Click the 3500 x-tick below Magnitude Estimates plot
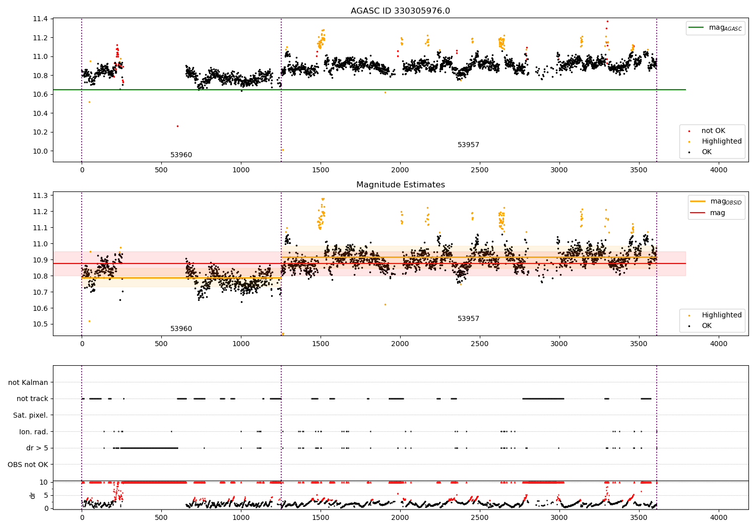This screenshot has height=529, width=756. click(x=639, y=344)
